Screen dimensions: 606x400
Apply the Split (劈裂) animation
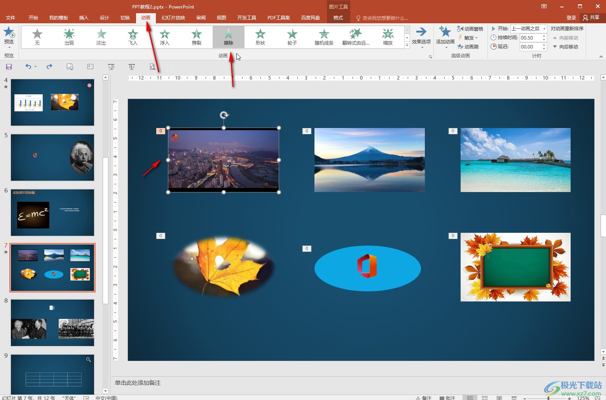(x=197, y=37)
